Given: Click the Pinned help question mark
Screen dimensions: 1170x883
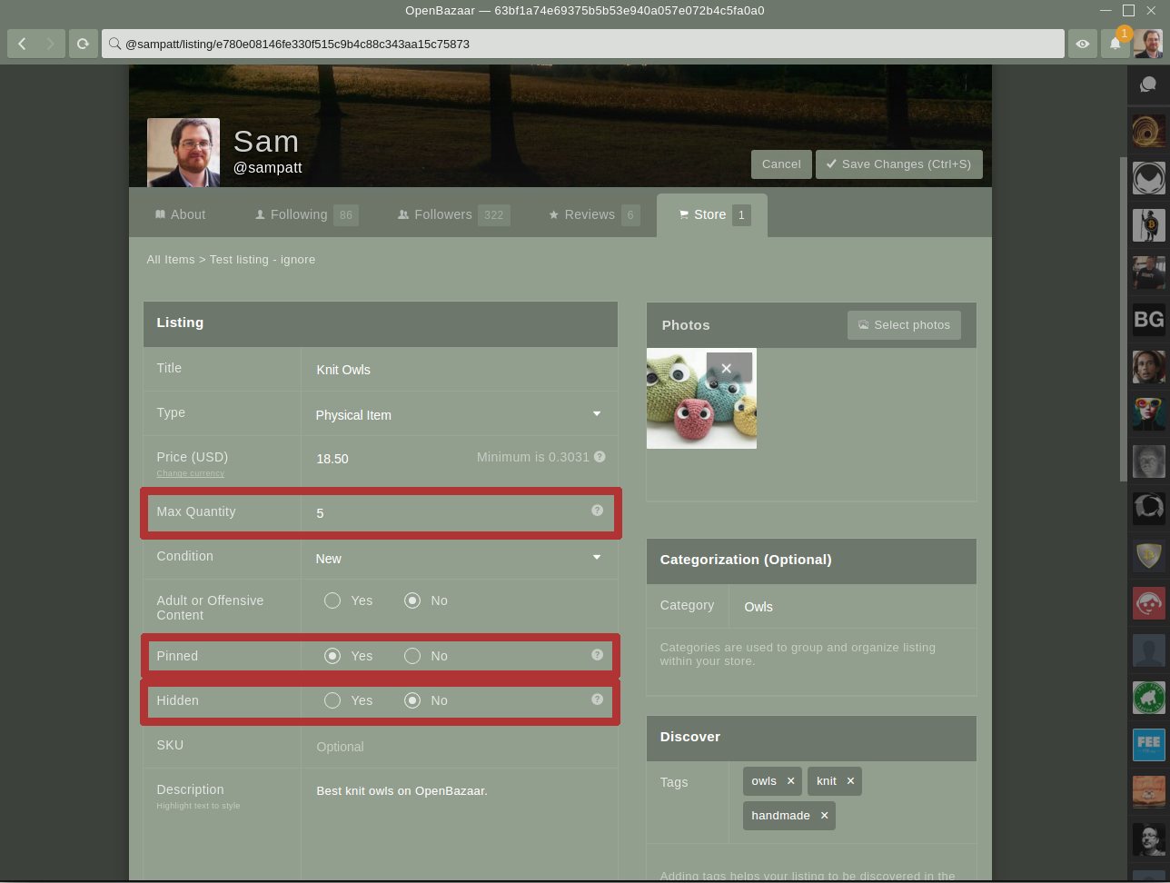Looking at the screenshot, I should click(597, 655).
